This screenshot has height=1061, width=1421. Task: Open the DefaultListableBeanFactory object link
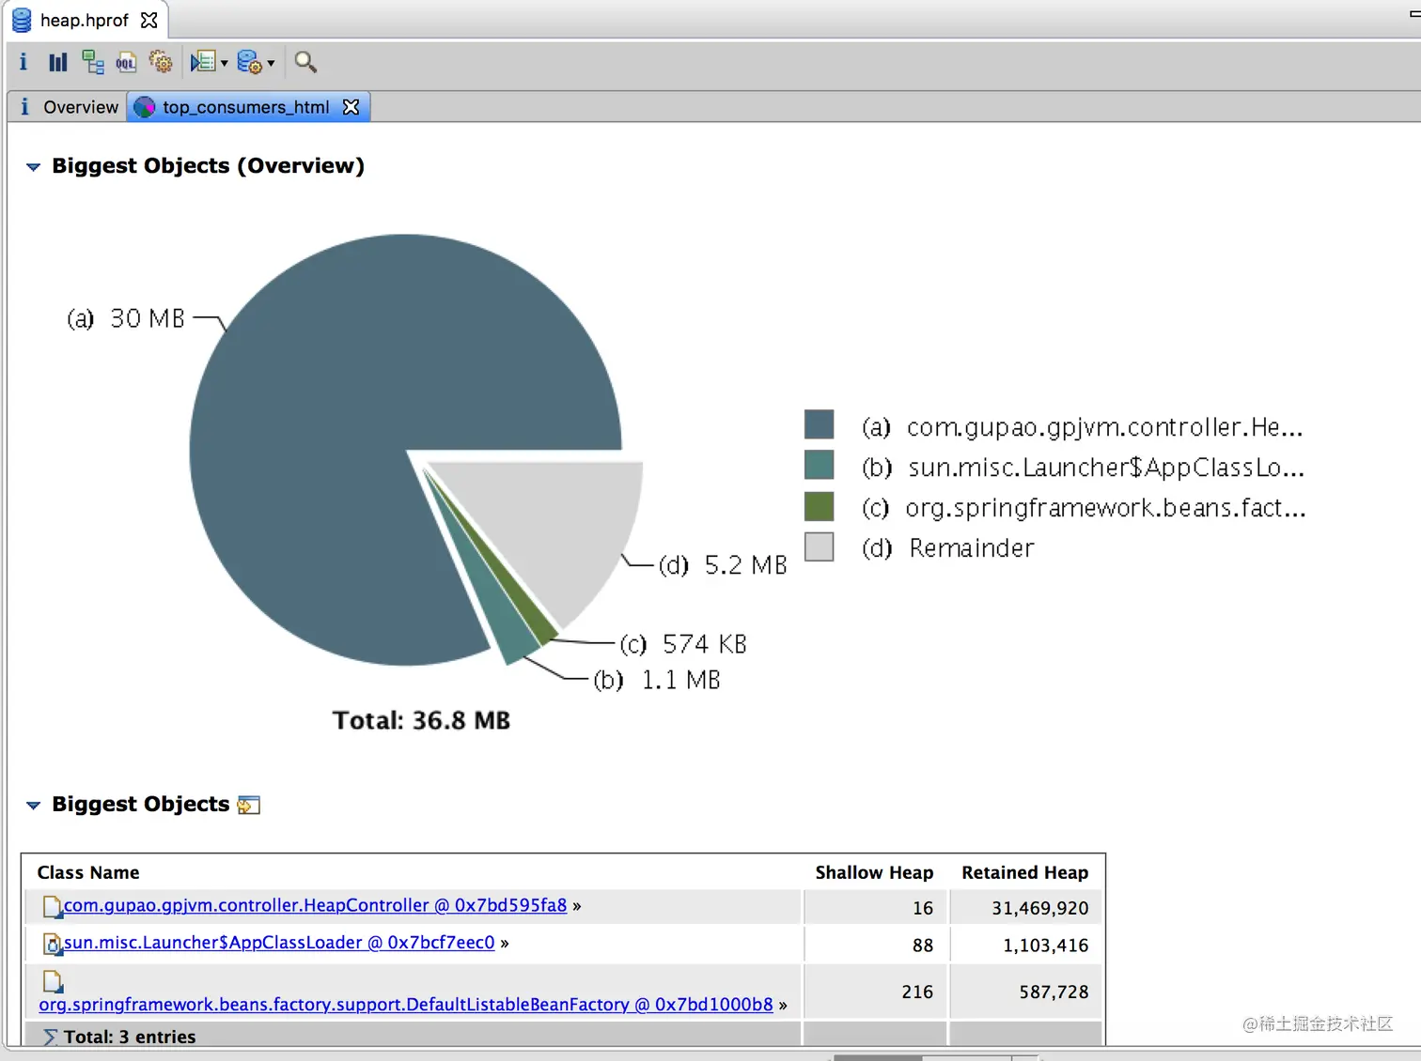406,1005
